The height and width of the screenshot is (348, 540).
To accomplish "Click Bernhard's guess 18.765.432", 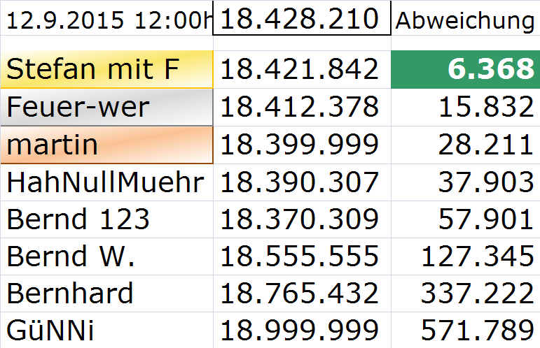I will point(302,293).
